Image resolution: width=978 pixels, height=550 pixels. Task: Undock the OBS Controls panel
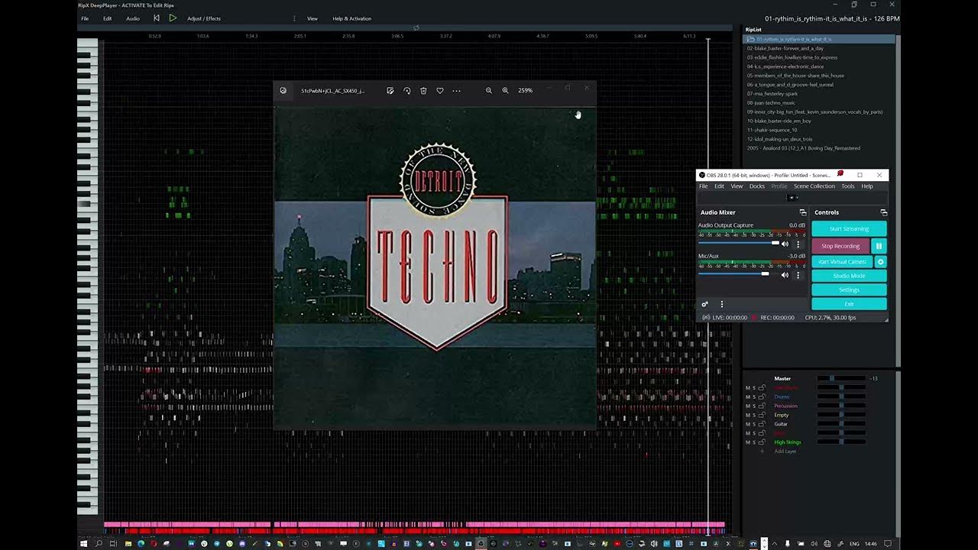[x=883, y=212]
